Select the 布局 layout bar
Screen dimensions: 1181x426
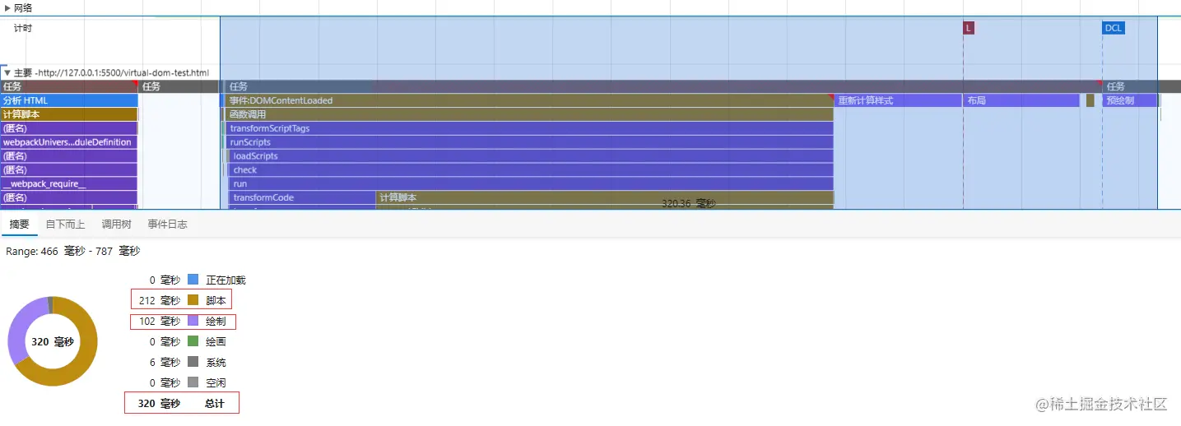point(1021,100)
